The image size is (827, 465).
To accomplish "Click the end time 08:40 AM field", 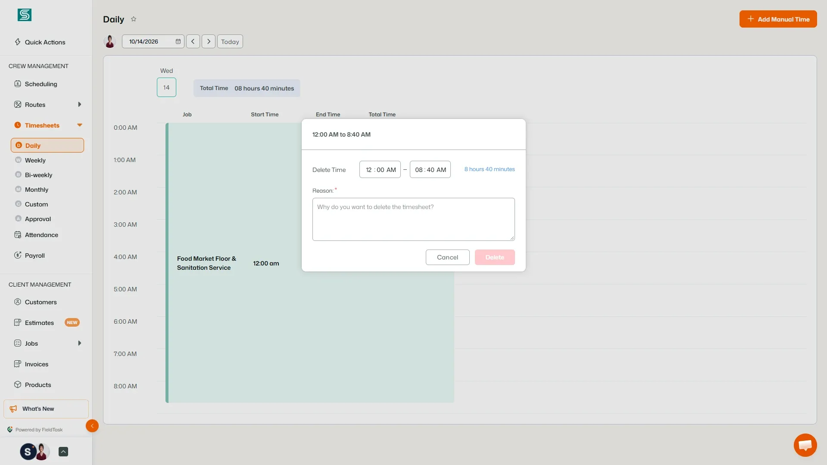I will [x=430, y=169].
